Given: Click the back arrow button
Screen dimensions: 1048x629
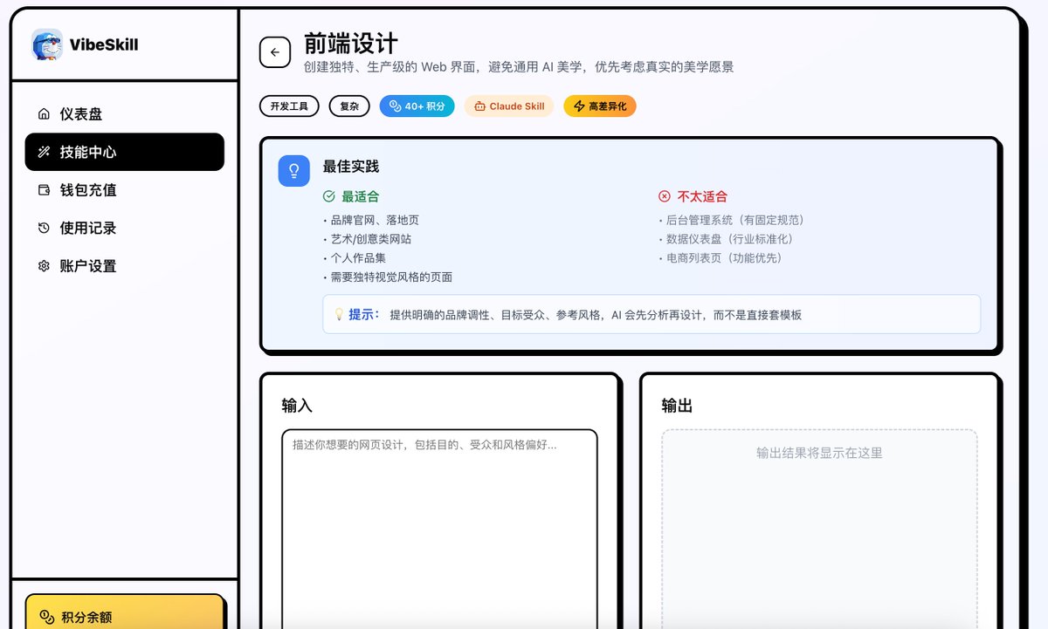Looking at the screenshot, I should [275, 52].
